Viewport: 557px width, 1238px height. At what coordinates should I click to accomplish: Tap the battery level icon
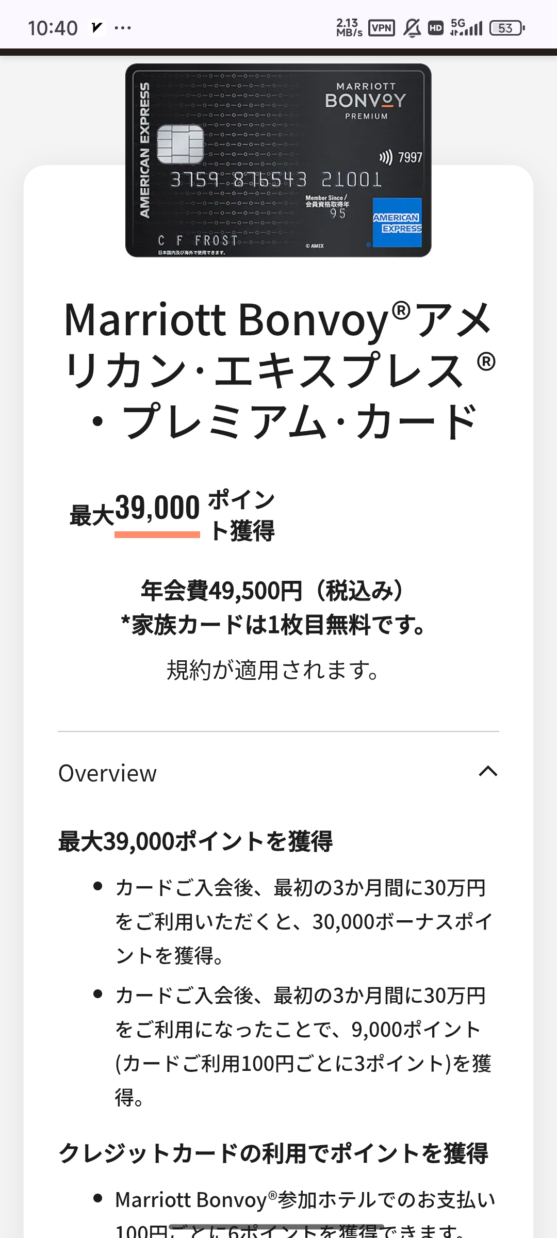pos(507,28)
